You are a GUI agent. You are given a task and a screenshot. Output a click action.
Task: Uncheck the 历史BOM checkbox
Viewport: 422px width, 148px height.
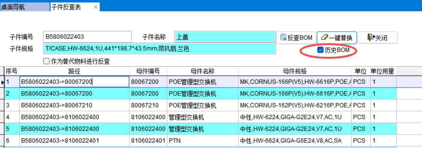pos(321,50)
